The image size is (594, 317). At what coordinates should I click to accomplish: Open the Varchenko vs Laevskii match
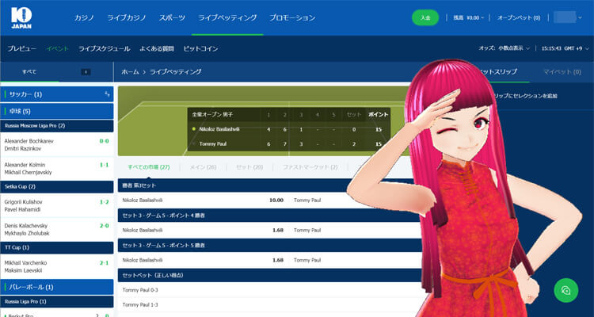point(57,266)
